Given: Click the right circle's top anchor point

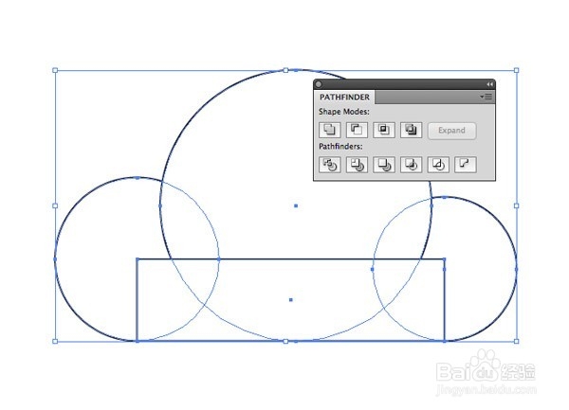Looking at the screenshot, I should click(445, 197).
